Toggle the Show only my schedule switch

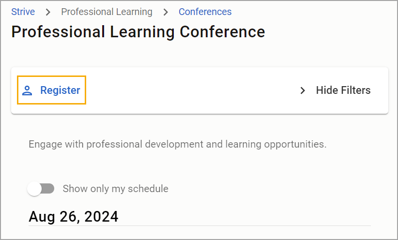[41, 189]
